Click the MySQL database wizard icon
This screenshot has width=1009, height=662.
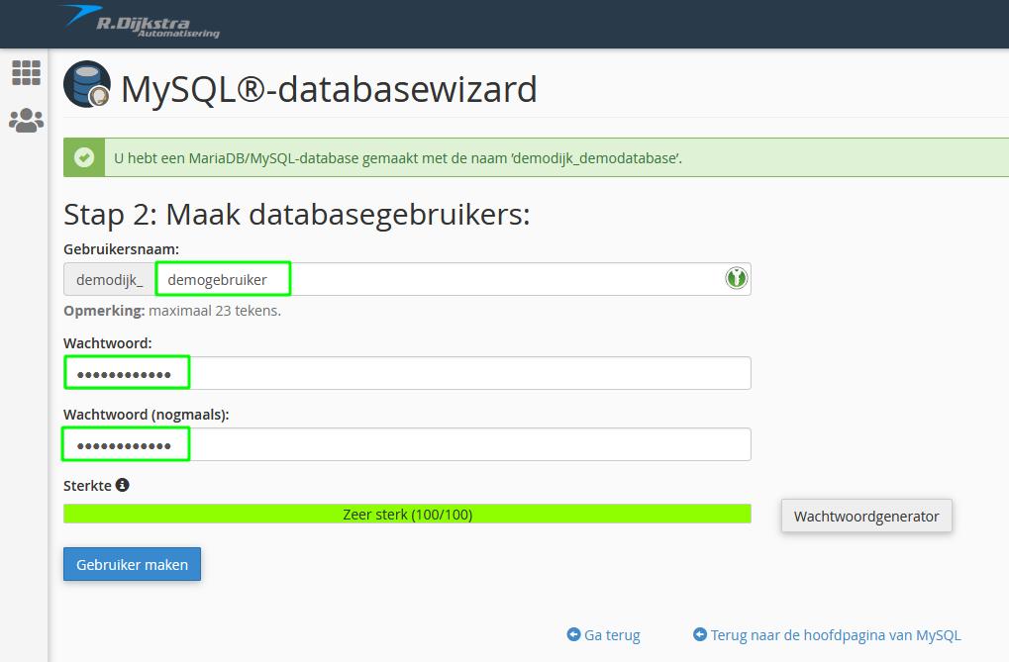point(87,84)
